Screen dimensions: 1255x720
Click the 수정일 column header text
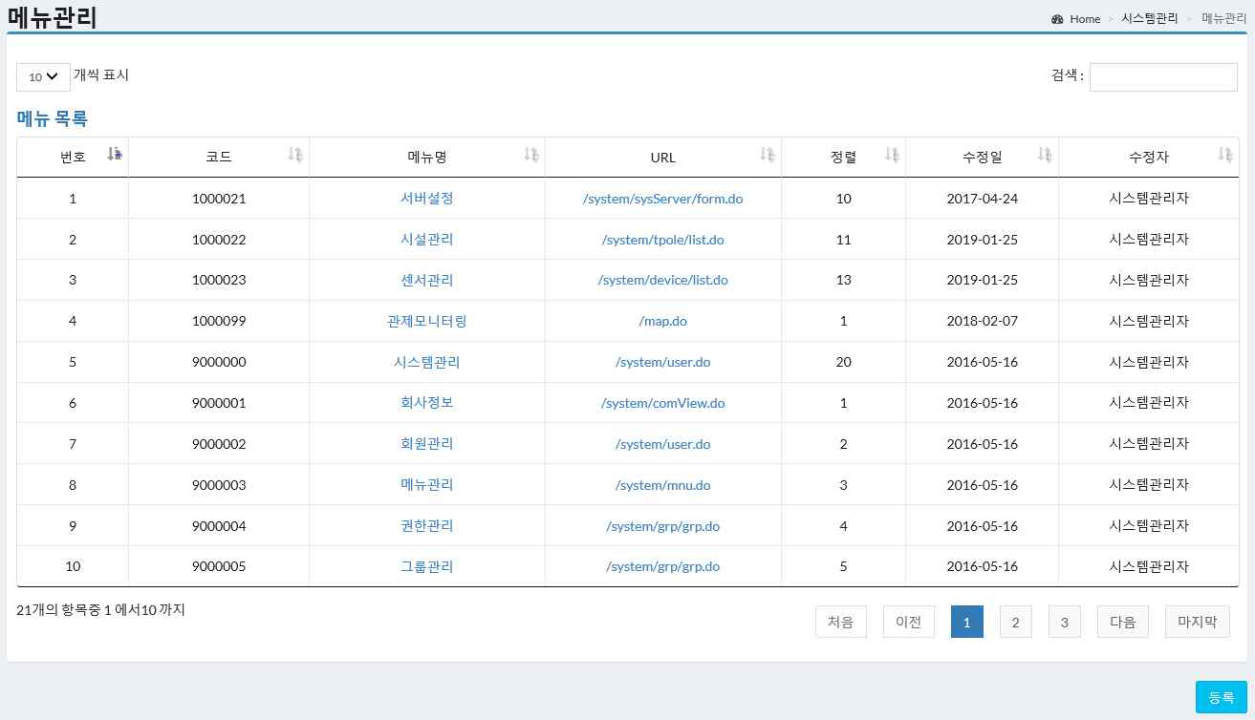pos(983,158)
